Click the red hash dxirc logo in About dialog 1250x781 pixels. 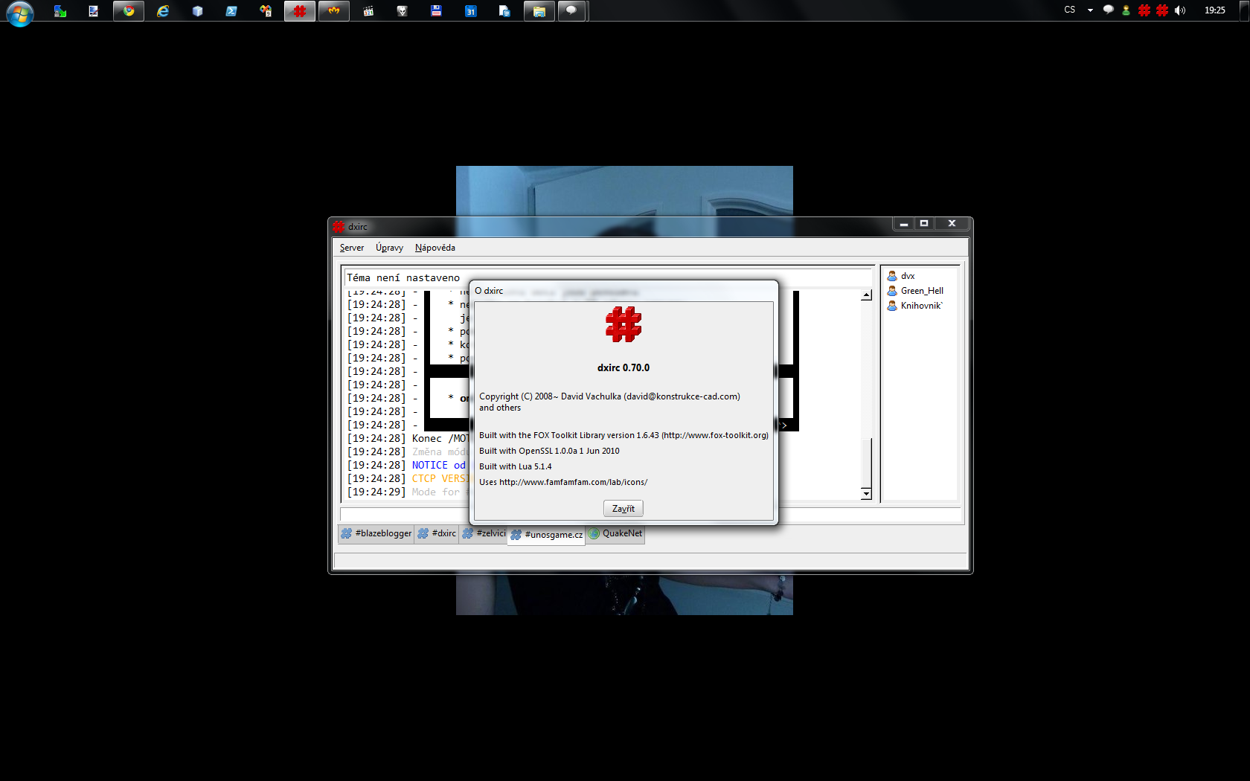point(624,324)
